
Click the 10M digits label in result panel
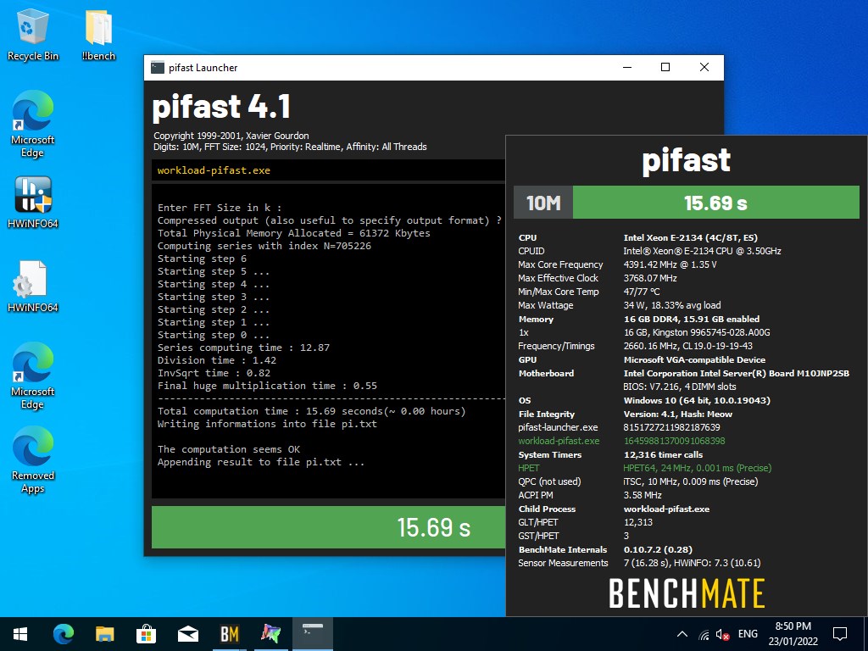pos(543,203)
